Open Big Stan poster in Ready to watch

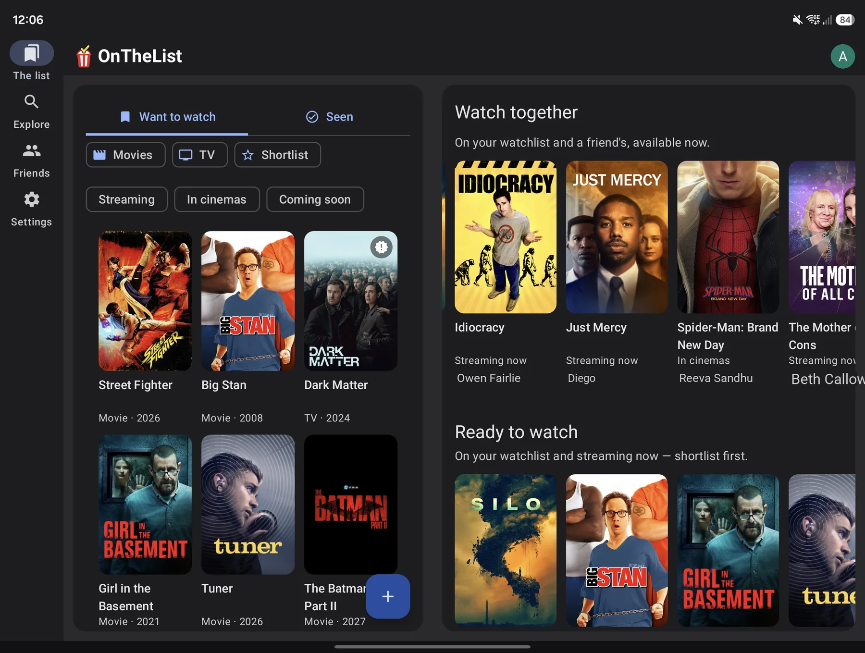tap(617, 550)
